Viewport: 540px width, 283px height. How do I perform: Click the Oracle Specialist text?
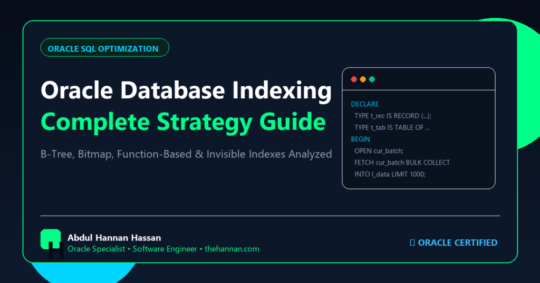point(96,249)
